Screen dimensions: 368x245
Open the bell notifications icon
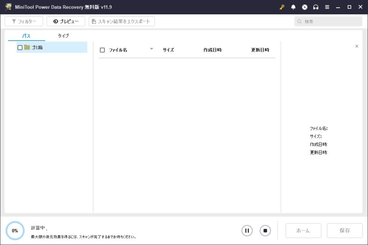click(x=293, y=7)
